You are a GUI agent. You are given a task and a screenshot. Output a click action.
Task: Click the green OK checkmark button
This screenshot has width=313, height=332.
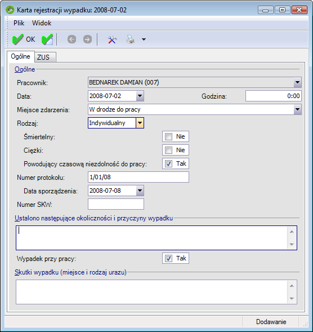(x=23, y=39)
